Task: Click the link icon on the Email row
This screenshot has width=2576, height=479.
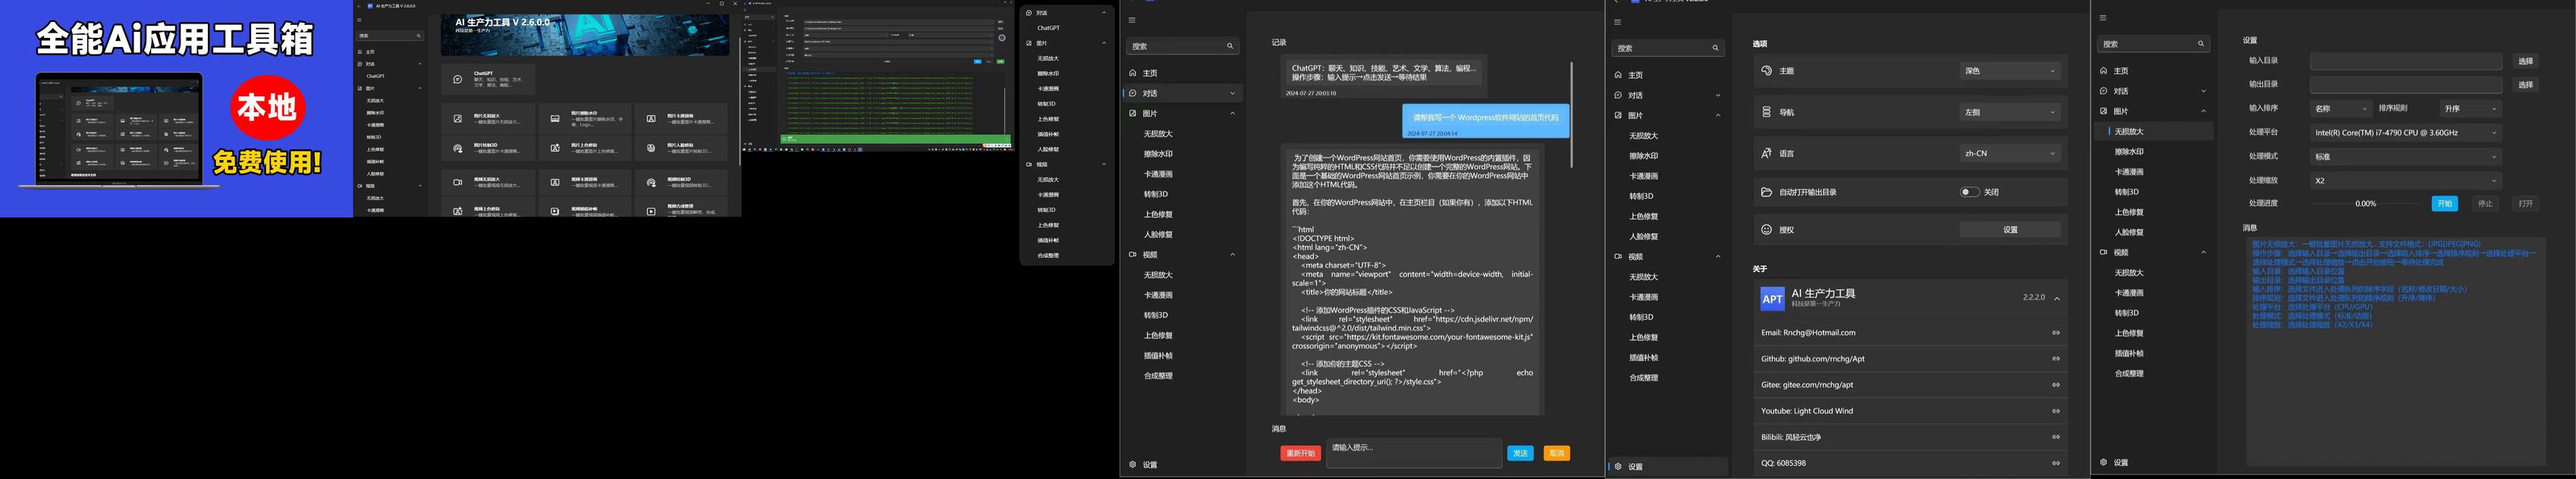Action: point(2056,333)
